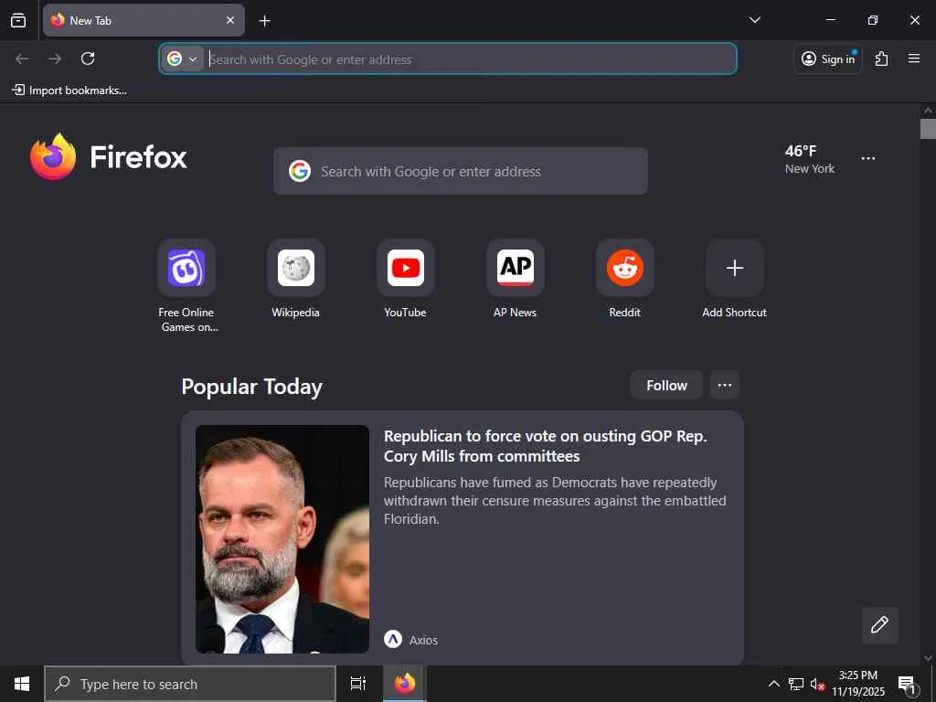The width and height of the screenshot is (936, 702).
Task: Focus the page search with Google box
Action: 461,171
